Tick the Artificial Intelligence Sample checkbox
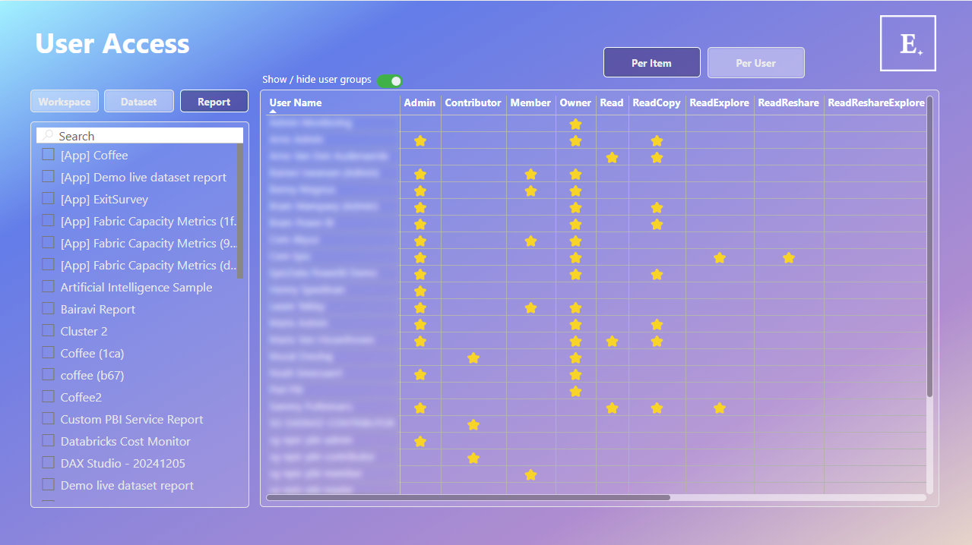This screenshot has width=972, height=545. [x=48, y=287]
